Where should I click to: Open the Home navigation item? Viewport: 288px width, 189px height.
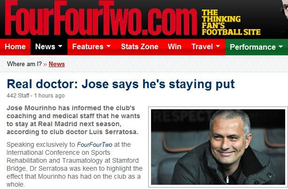[15, 46]
